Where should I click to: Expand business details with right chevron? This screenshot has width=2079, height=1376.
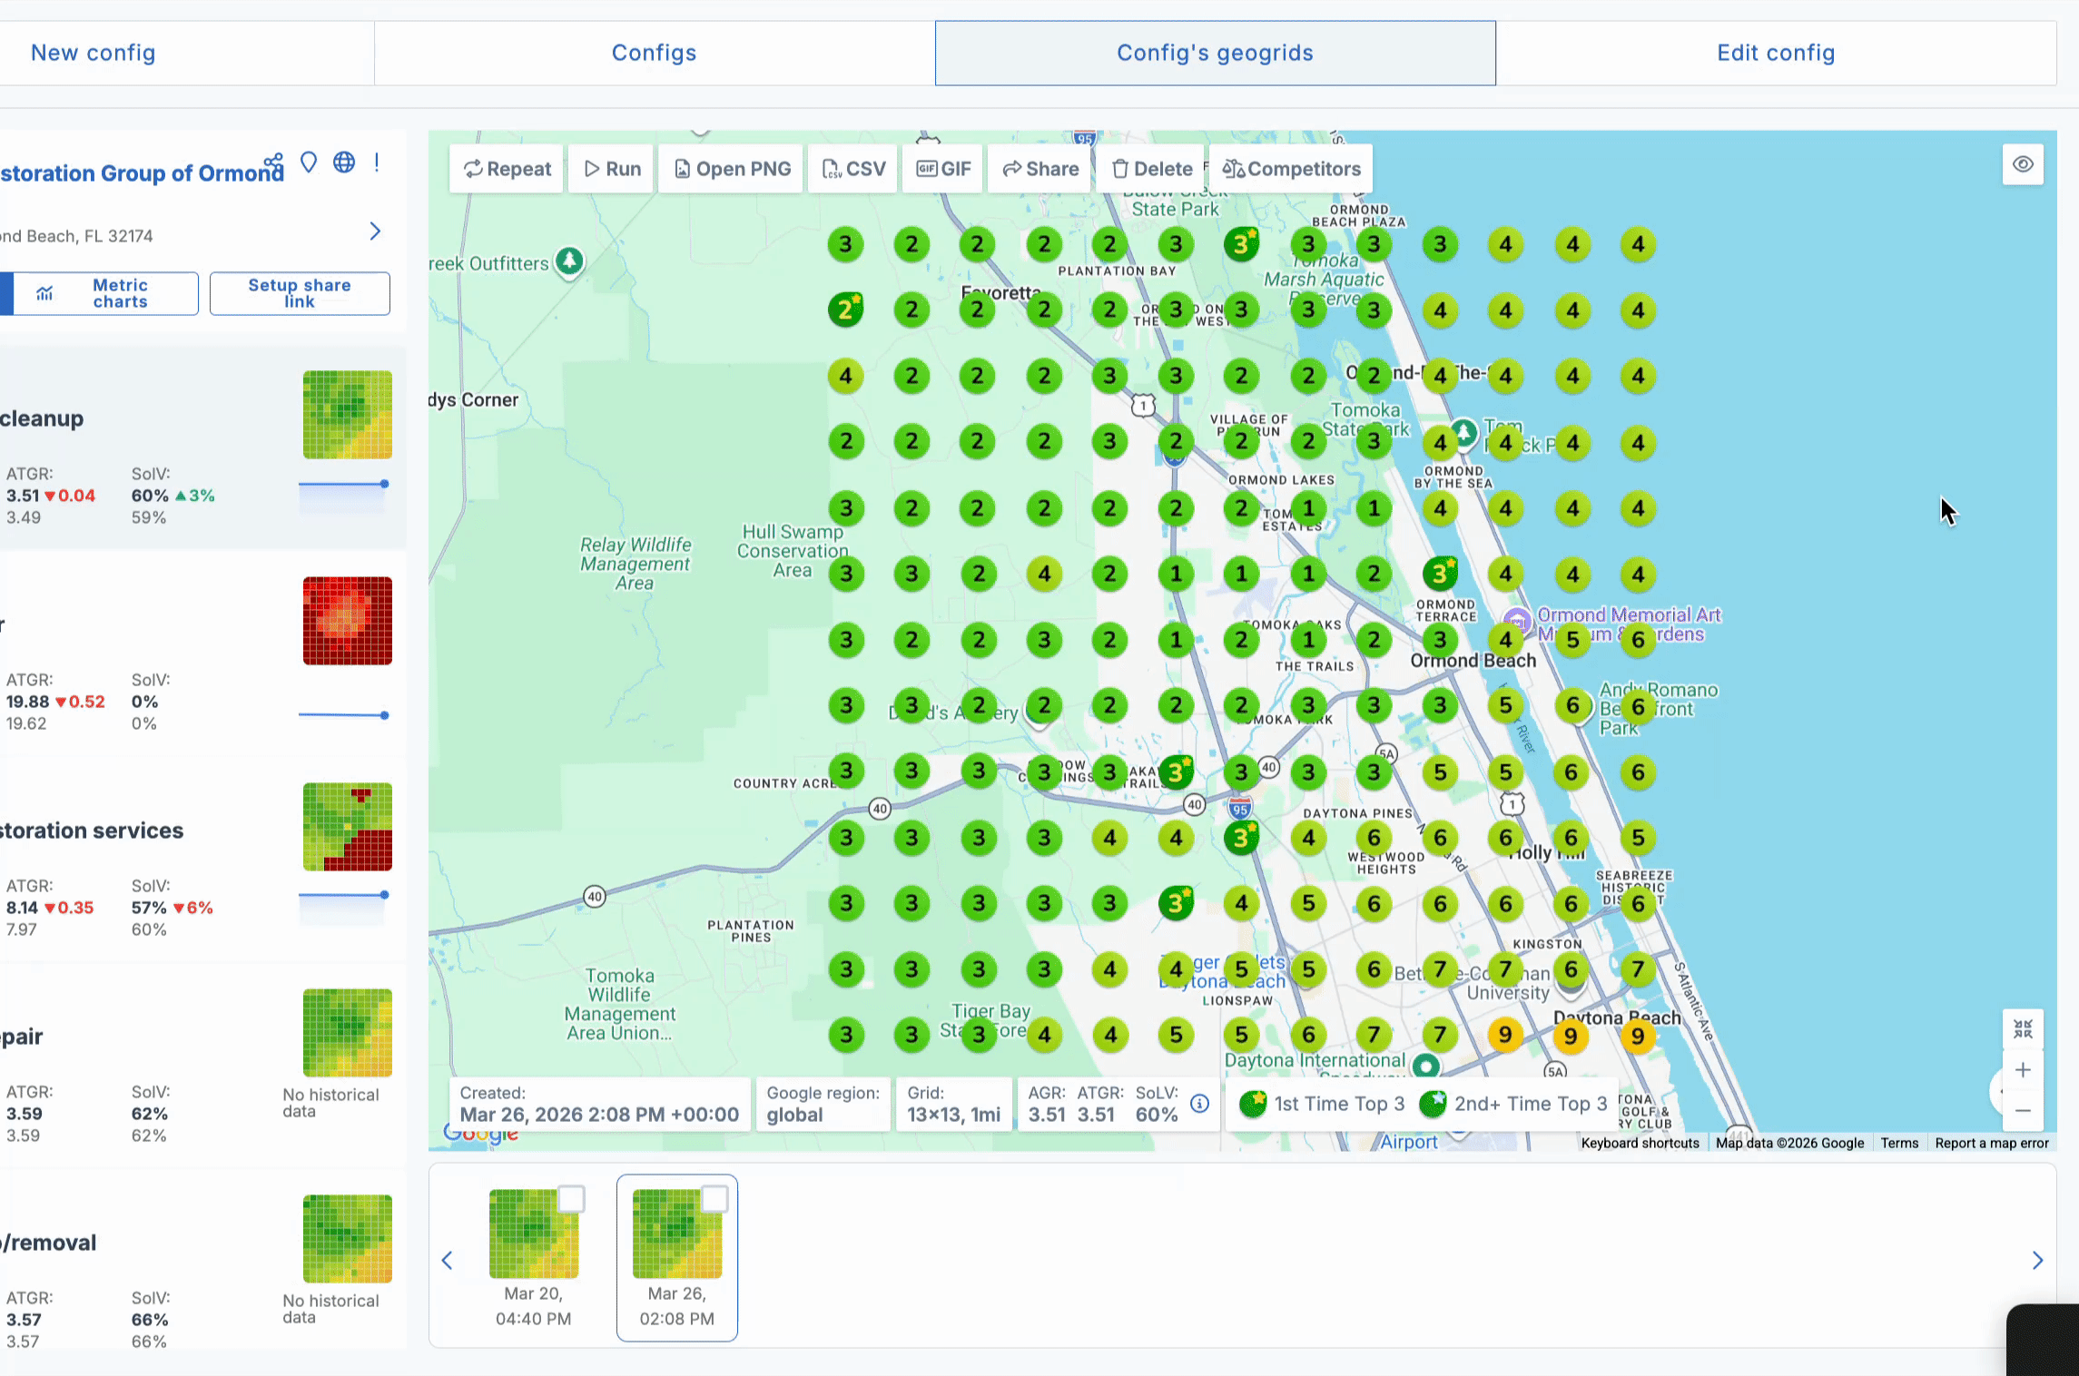[x=375, y=231]
